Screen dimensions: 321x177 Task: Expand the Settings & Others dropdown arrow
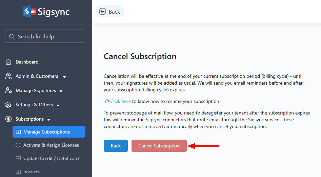click(58, 105)
